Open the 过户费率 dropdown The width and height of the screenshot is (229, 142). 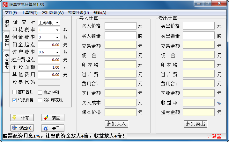click(49, 52)
